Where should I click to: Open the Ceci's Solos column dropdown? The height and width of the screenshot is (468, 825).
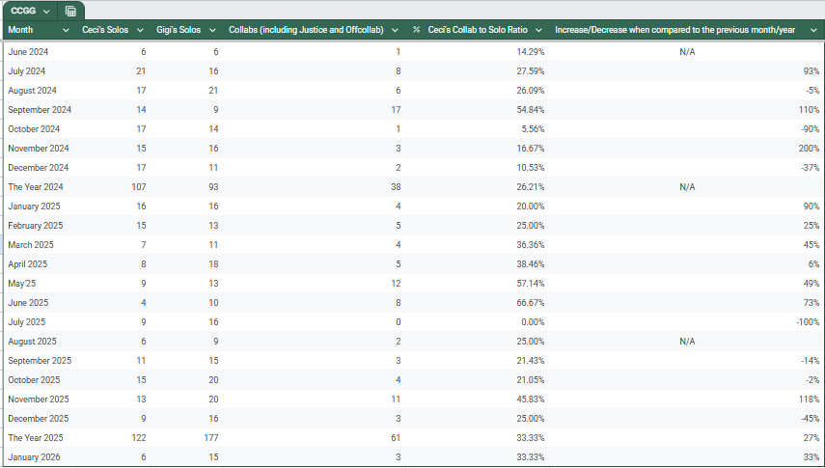click(140, 30)
